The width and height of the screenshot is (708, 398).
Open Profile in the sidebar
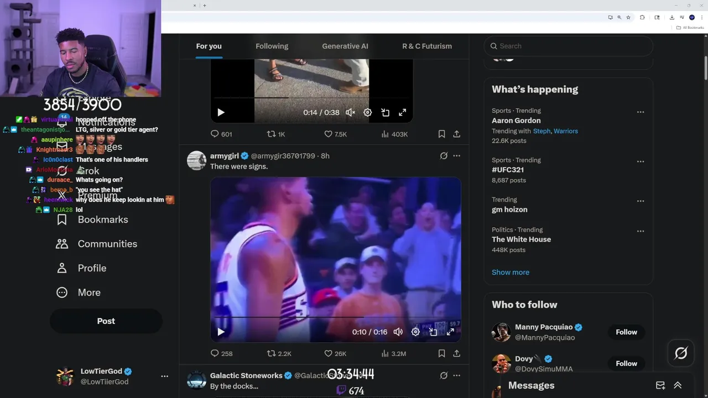(x=81, y=268)
